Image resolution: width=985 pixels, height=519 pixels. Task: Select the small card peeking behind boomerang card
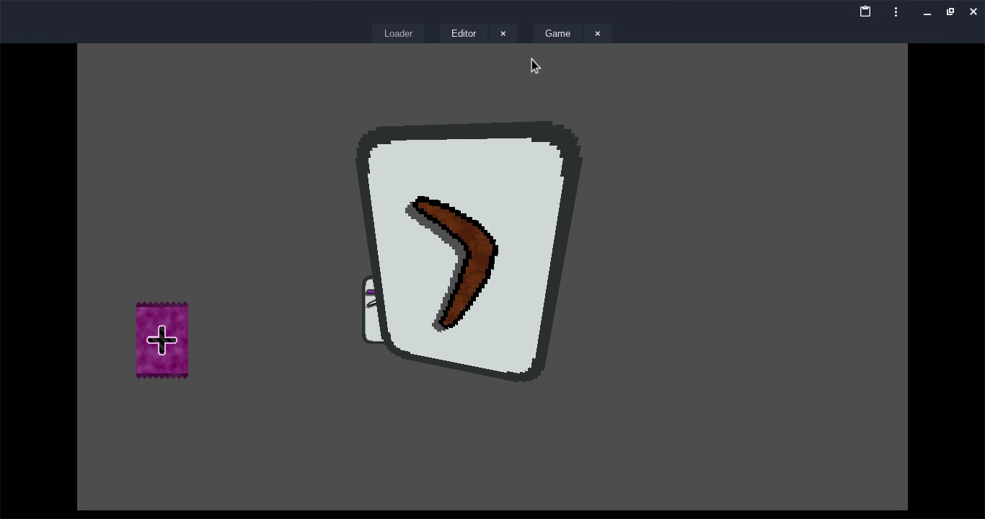pyautogui.click(x=370, y=317)
